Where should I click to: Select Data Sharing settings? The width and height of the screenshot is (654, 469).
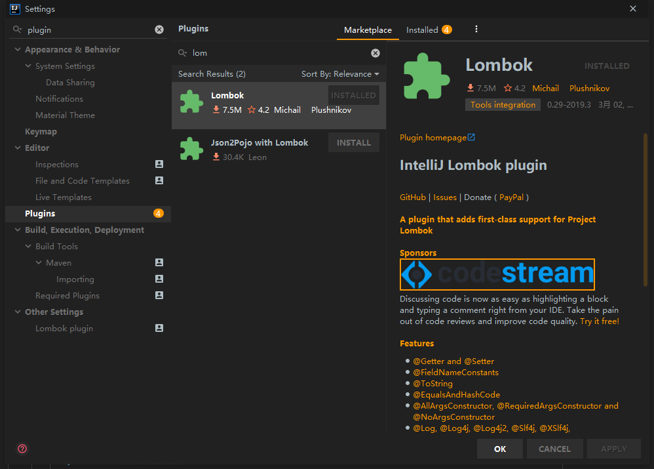coord(70,83)
